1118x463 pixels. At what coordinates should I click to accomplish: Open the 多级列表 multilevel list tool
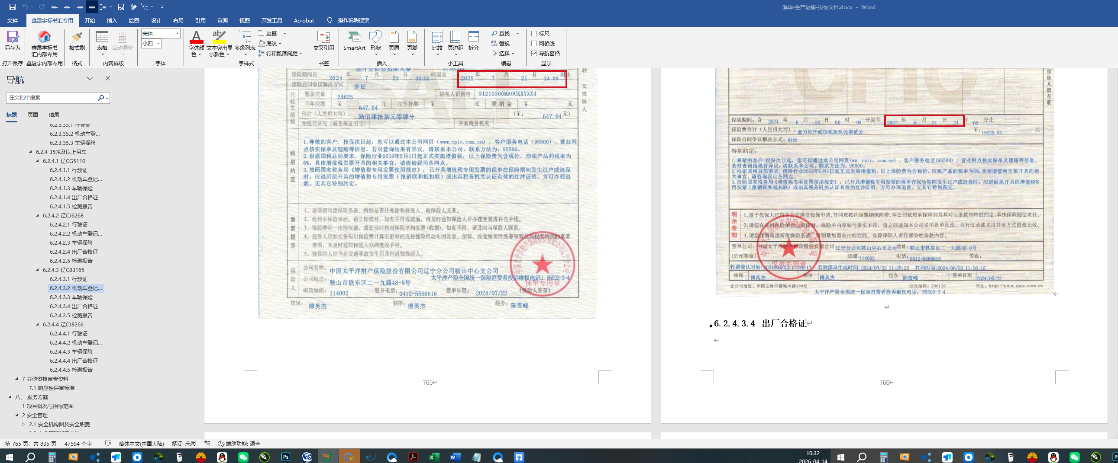tap(245, 43)
